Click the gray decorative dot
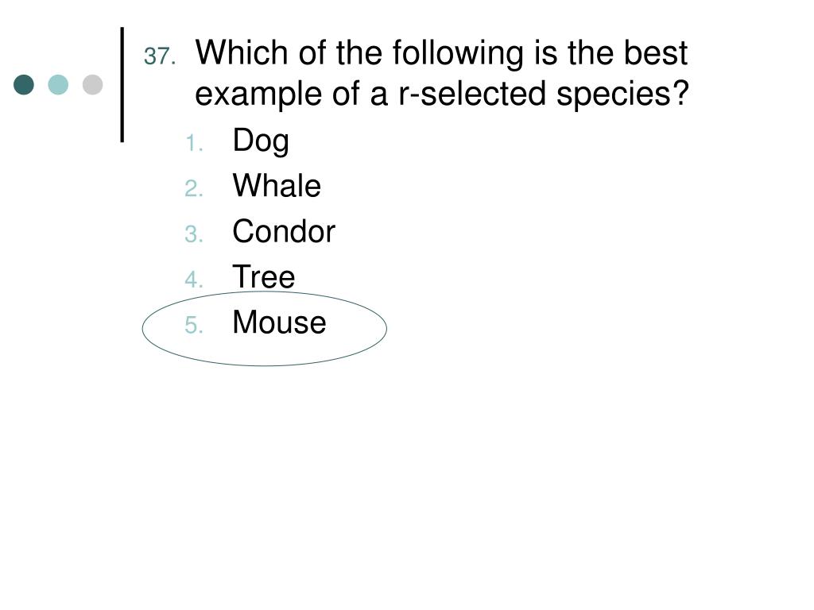 tap(92, 84)
